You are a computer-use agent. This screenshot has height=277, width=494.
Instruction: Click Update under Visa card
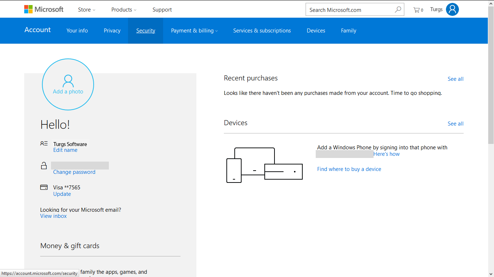click(x=62, y=194)
